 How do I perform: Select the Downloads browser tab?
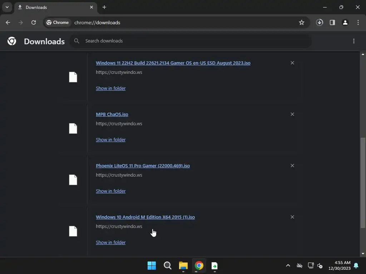click(x=56, y=7)
